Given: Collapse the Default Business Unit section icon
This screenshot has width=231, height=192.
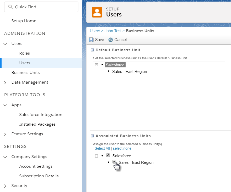Looking at the screenshot, I should click(x=92, y=50).
